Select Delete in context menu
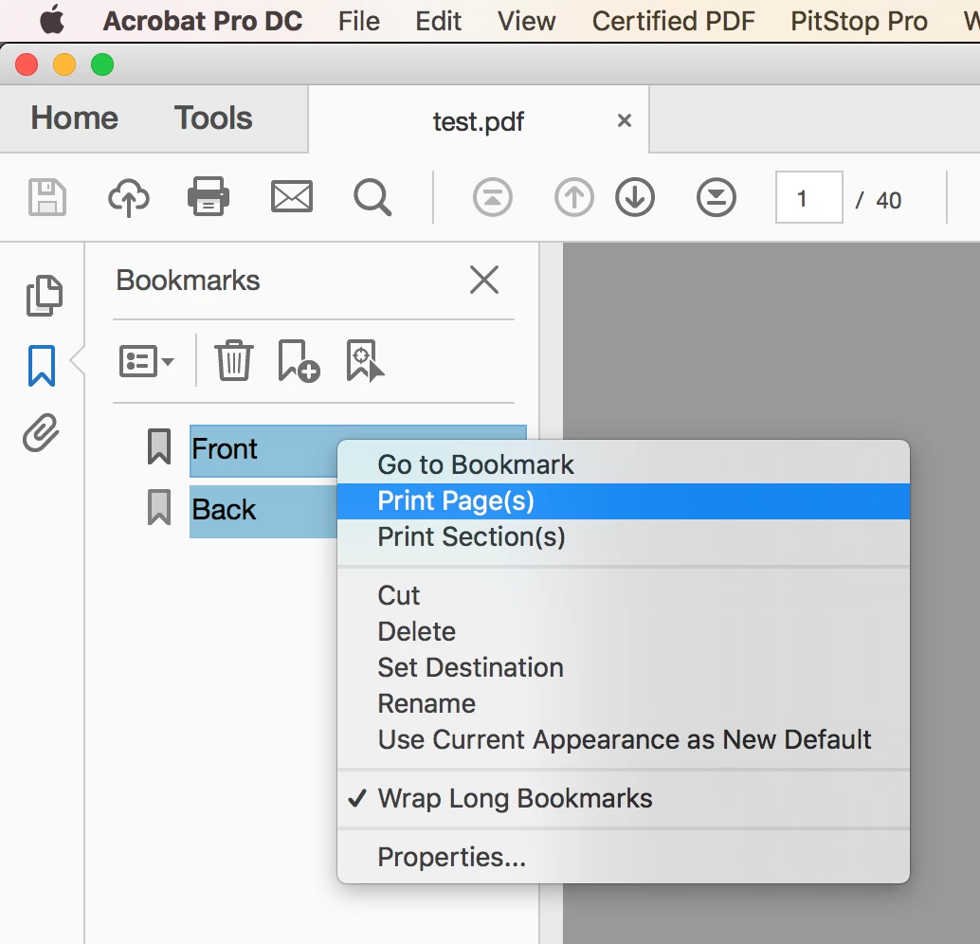This screenshot has height=944, width=980. 623,631
